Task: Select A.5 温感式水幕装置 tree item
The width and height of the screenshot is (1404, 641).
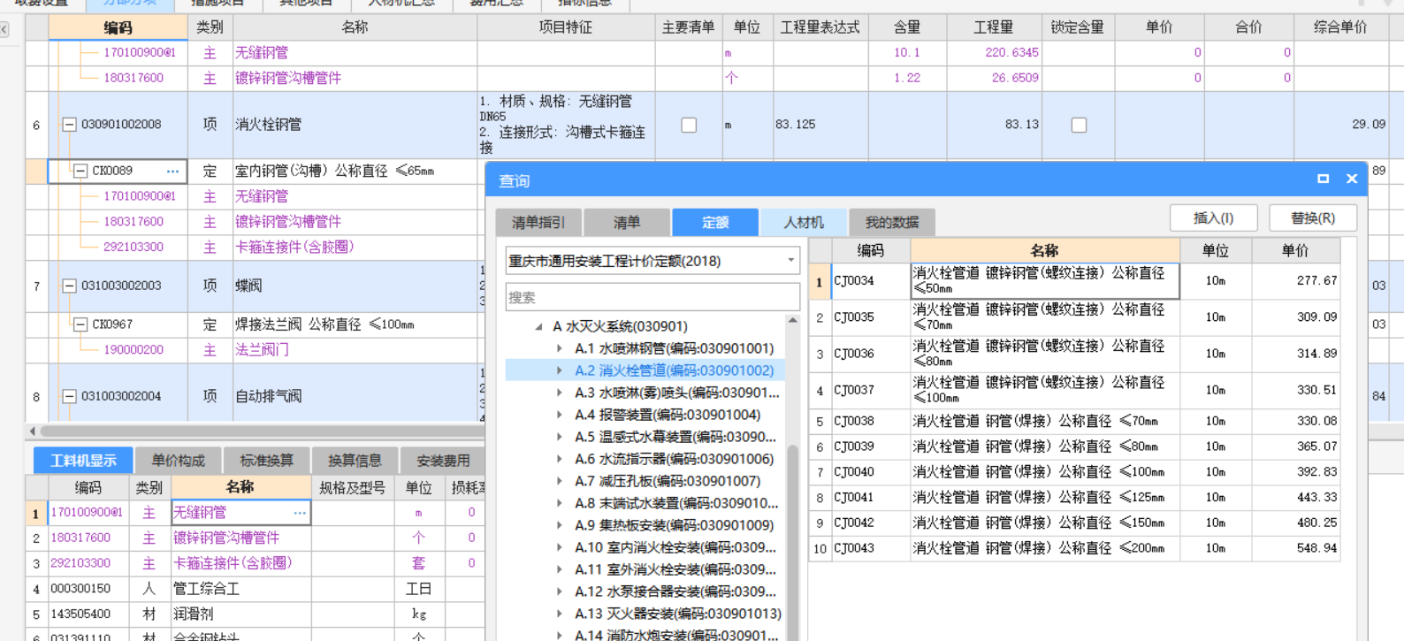Action: tap(675, 437)
